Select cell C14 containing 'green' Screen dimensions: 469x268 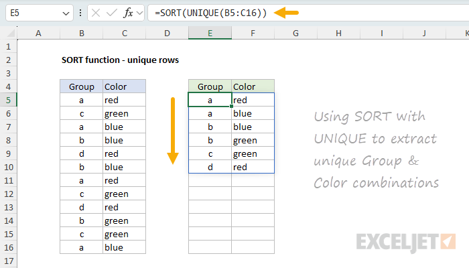pyautogui.click(x=125, y=220)
